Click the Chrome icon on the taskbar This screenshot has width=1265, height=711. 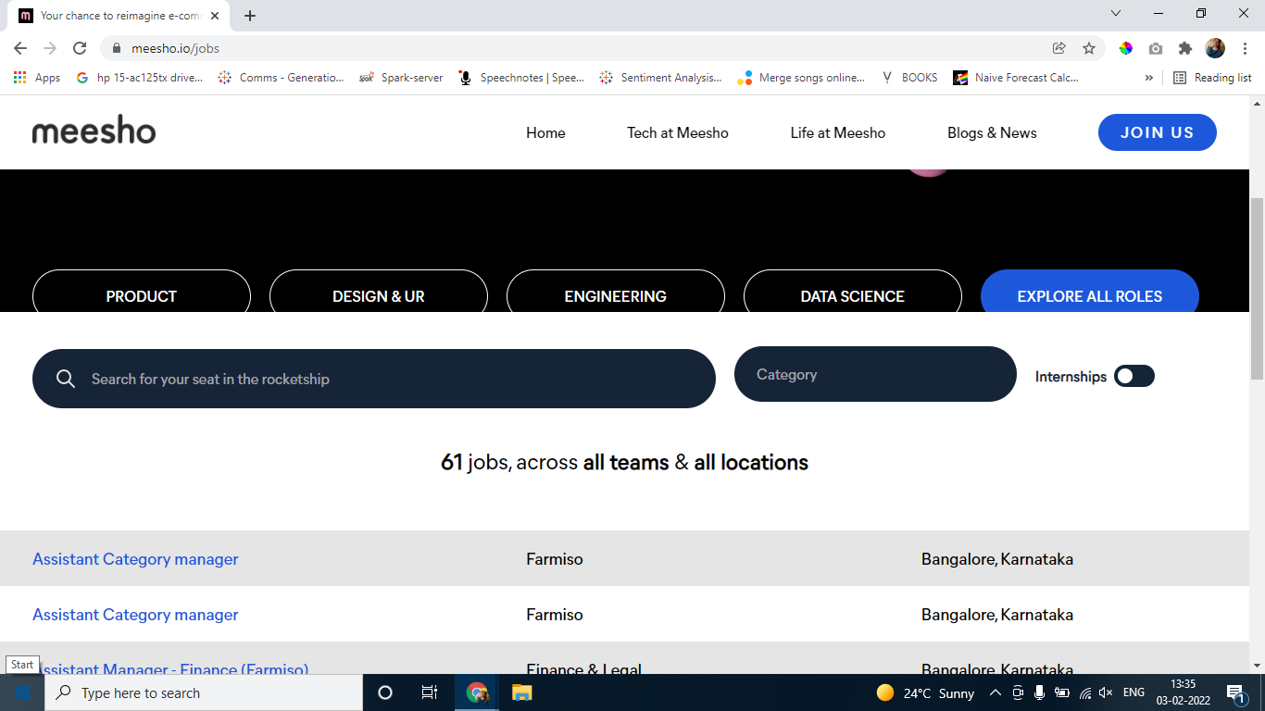click(x=477, y=692)
